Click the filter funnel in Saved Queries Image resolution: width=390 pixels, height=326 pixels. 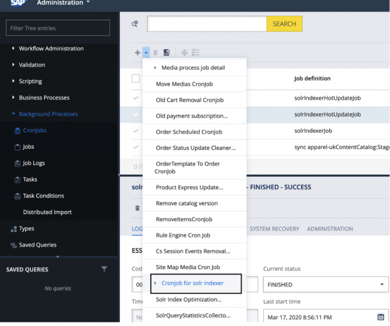click(x=104, y=269)
